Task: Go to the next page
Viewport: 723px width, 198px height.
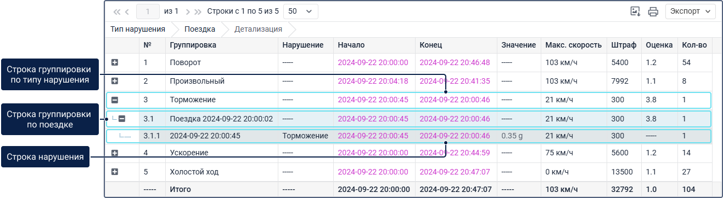Action: [x=188, y=11]
